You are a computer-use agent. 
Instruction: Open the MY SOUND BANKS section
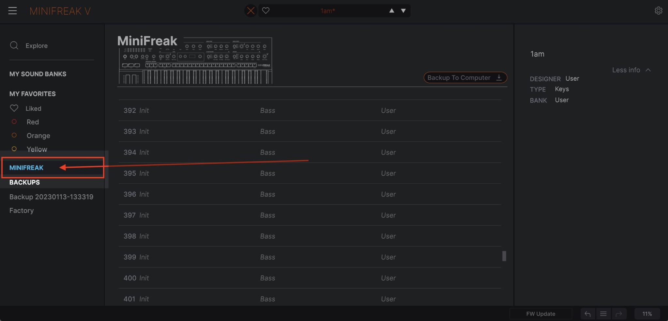click(38, 74)
